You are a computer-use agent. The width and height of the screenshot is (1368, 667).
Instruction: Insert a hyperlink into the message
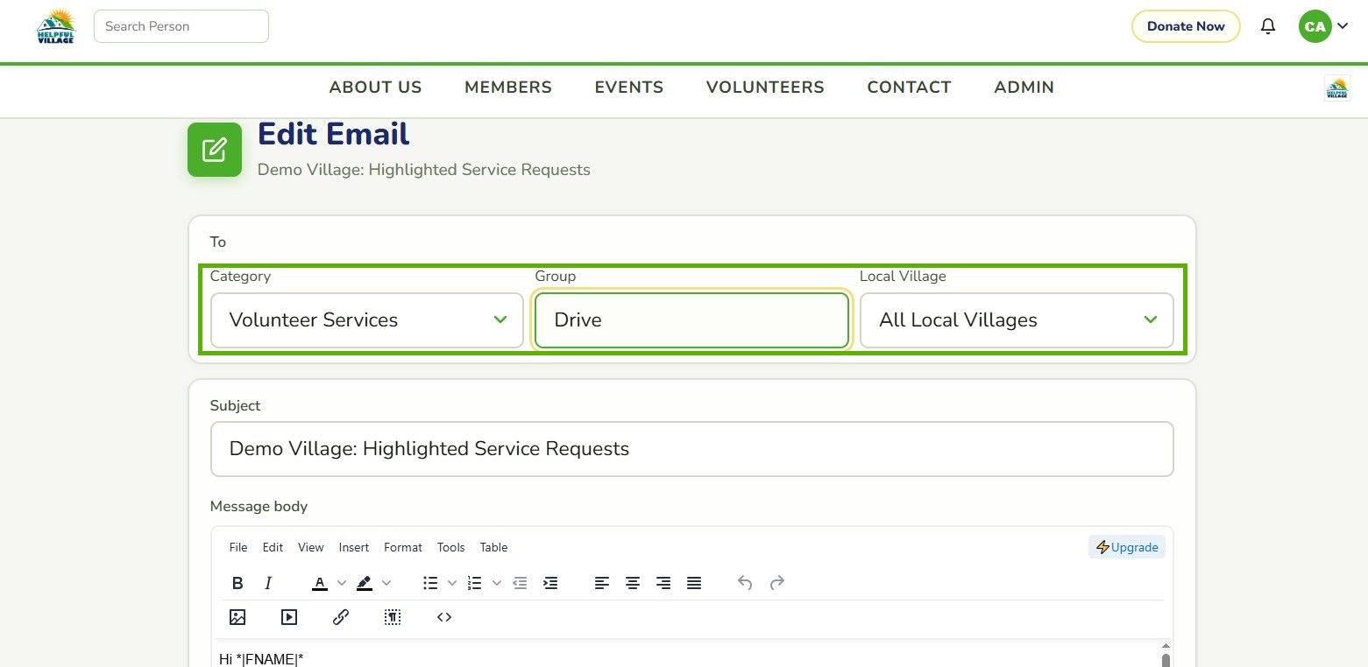[x=341, y=617]
